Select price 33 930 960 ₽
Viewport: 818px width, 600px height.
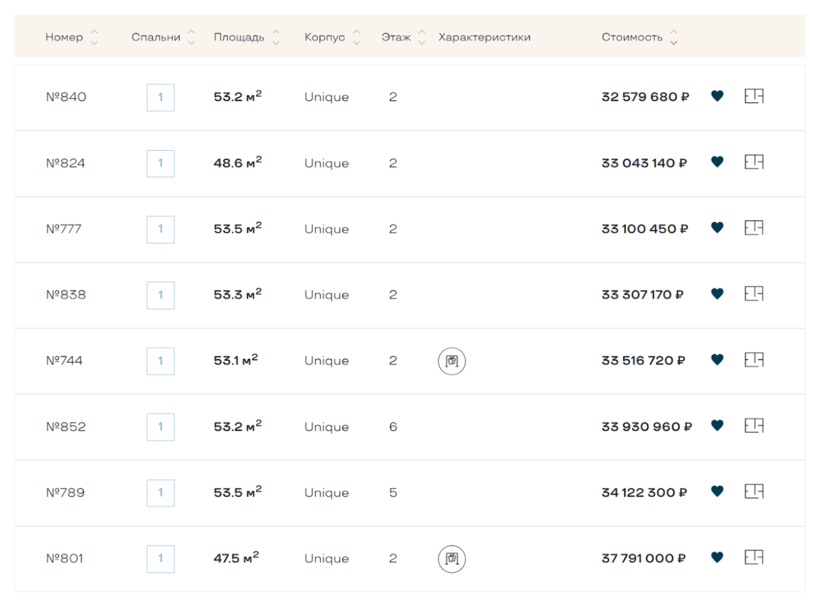[647, 426]
